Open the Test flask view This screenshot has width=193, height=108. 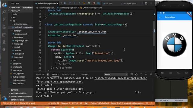pyautogui.click(x=4, y=42)
